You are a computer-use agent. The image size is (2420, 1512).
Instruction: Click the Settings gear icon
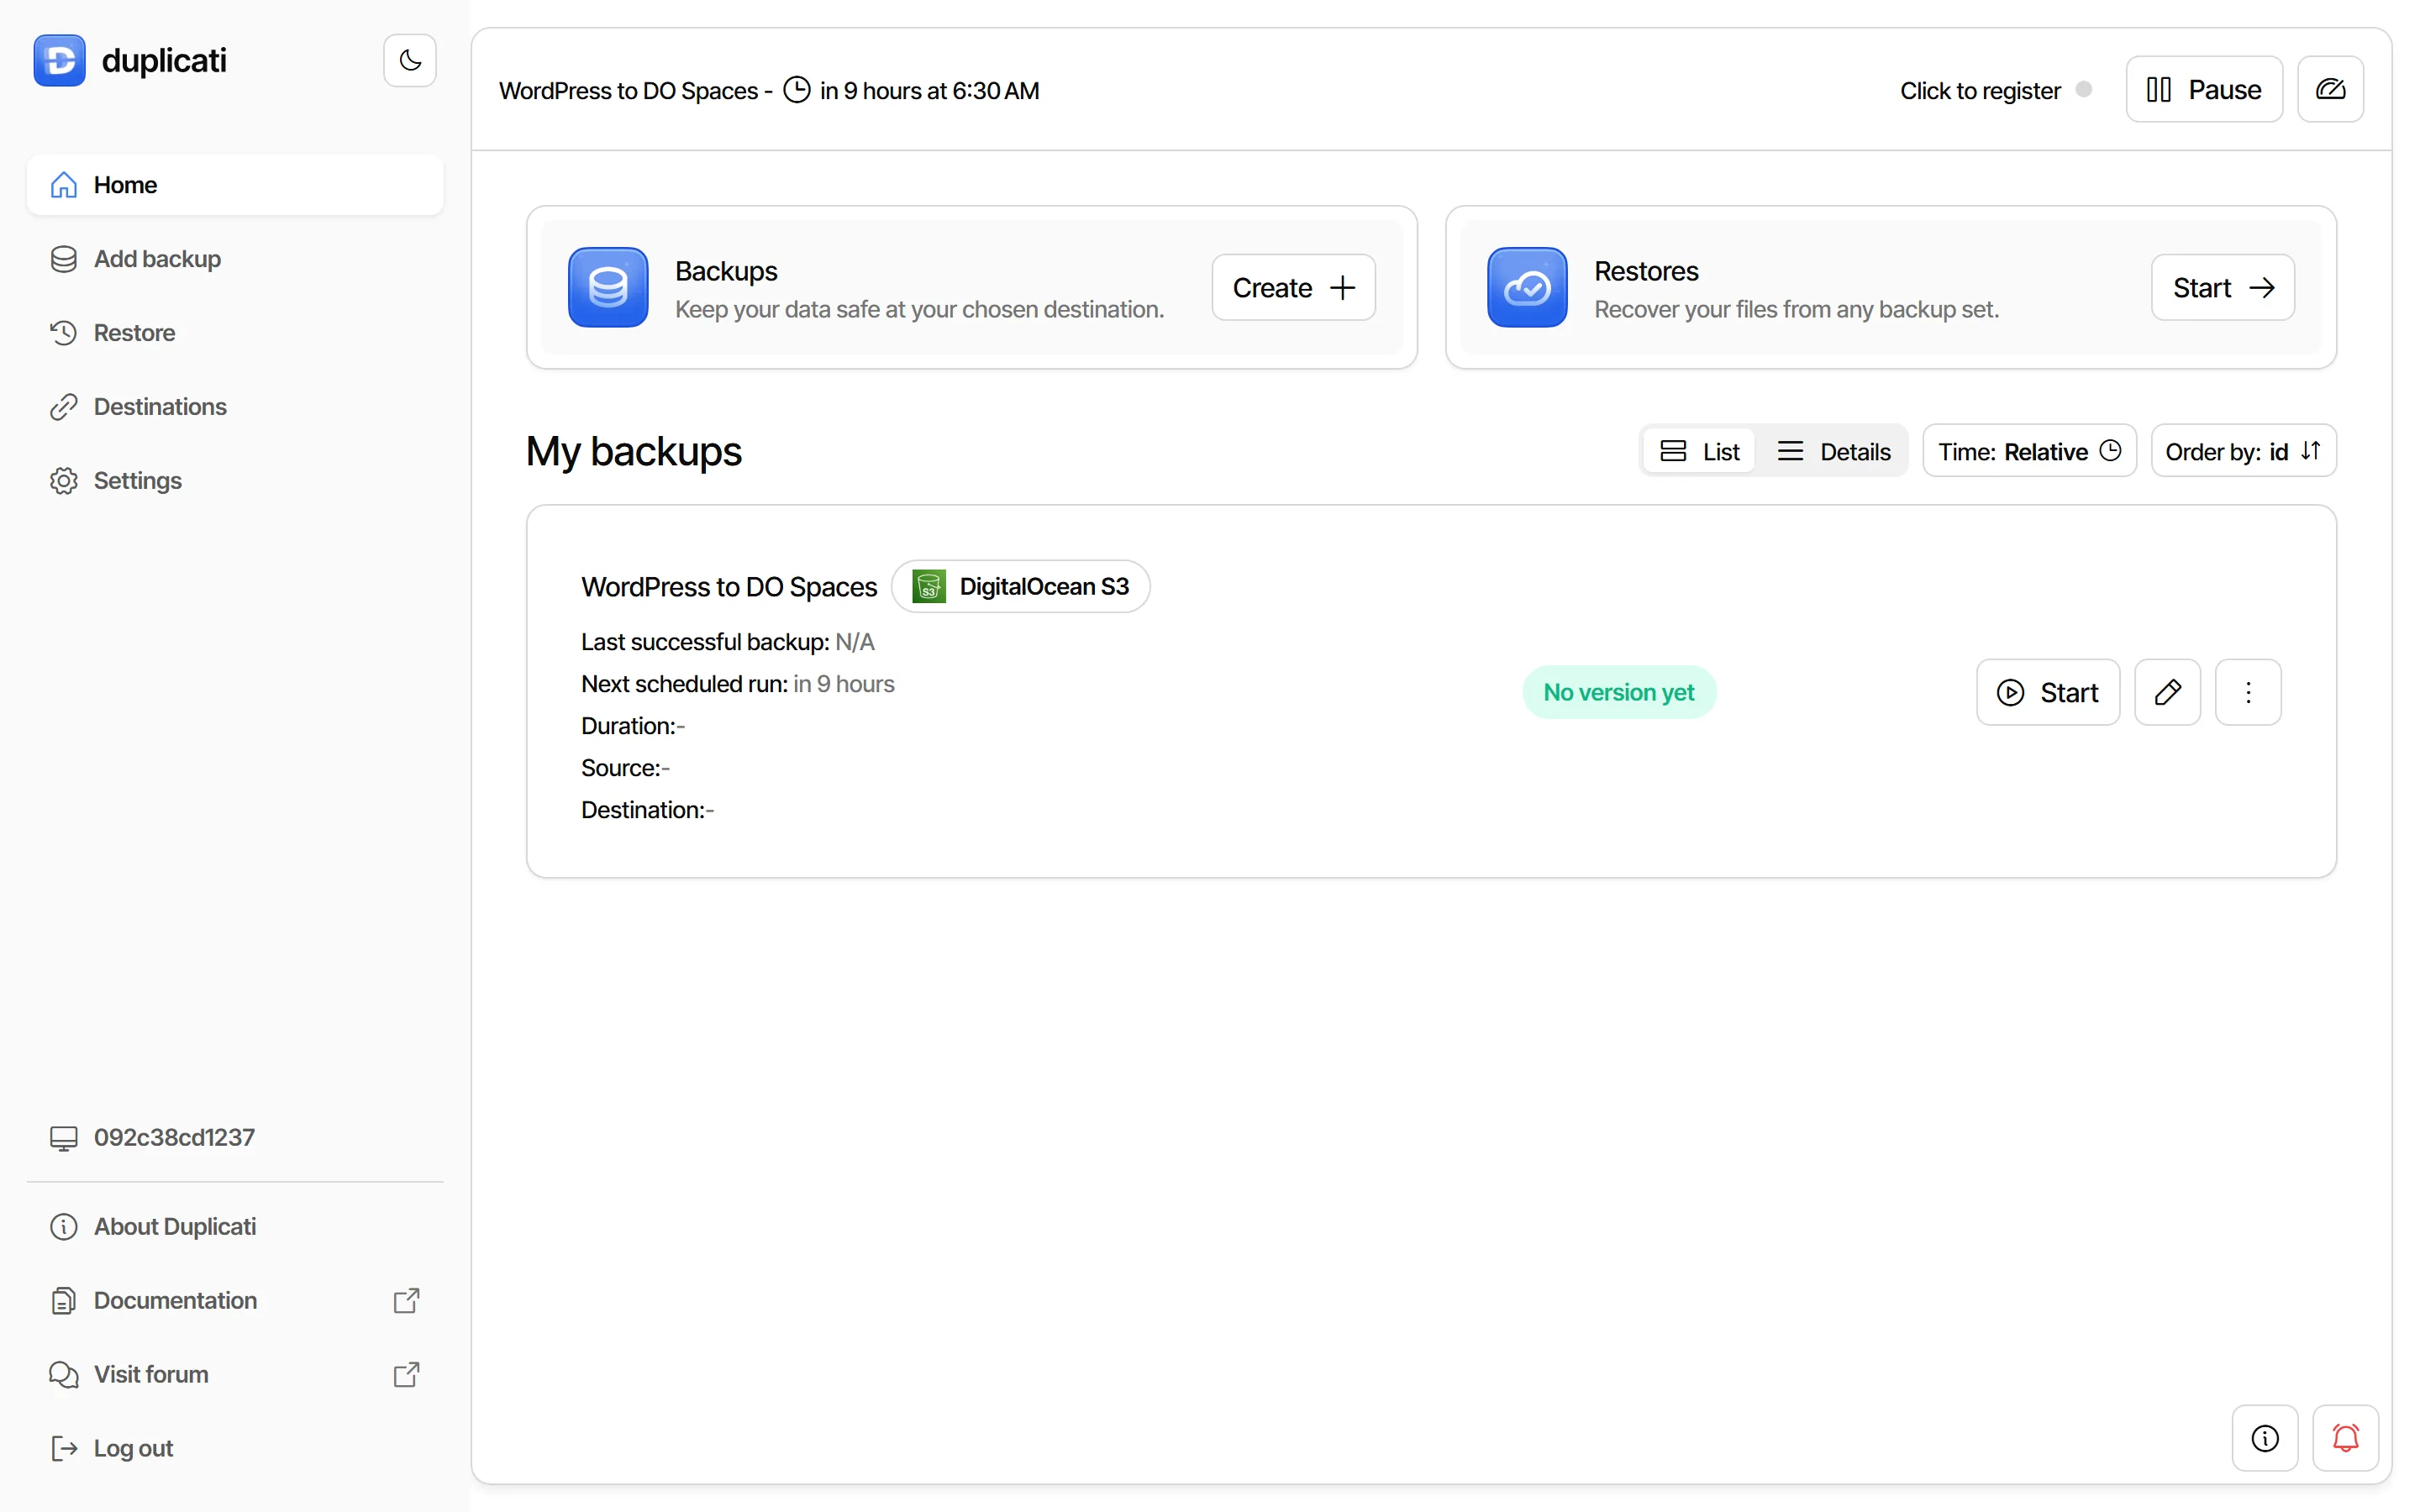[63, 481]
